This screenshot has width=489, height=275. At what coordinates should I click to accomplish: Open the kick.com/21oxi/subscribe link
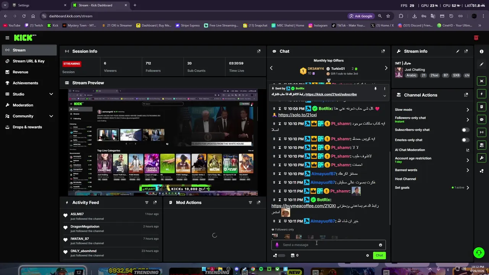pos(331,94)
